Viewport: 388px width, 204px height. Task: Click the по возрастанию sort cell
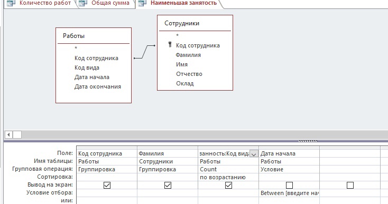[228, 177]
